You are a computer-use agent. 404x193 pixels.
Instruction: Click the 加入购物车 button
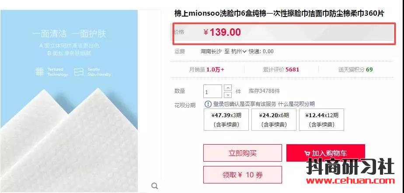326,153
